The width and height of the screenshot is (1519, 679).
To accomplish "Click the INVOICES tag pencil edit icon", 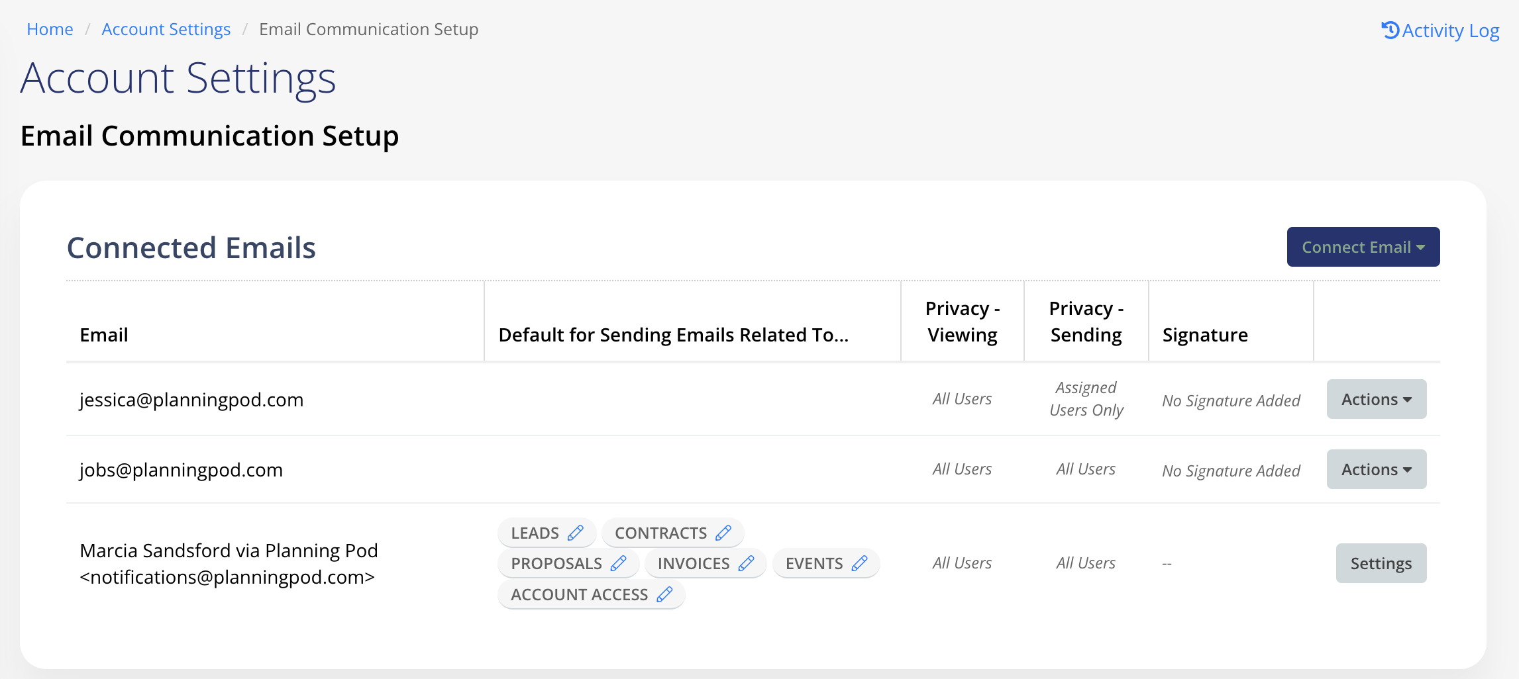I will click(x=746, y=563).
